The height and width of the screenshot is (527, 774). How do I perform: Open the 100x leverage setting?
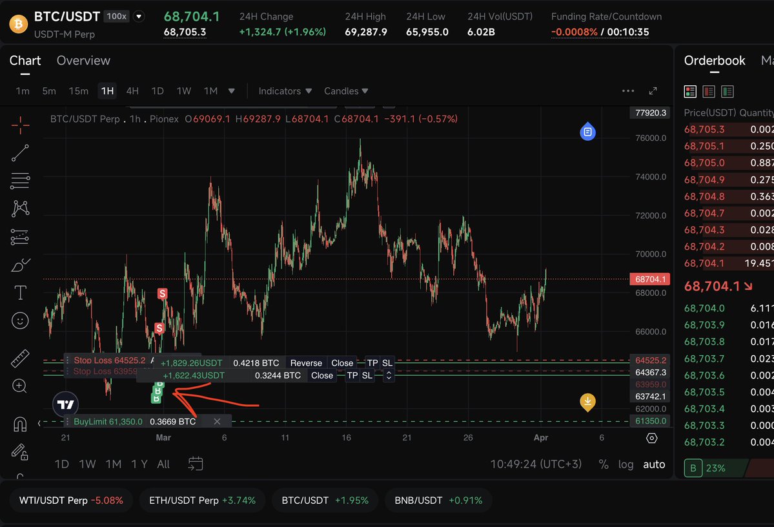pos(116,16)
